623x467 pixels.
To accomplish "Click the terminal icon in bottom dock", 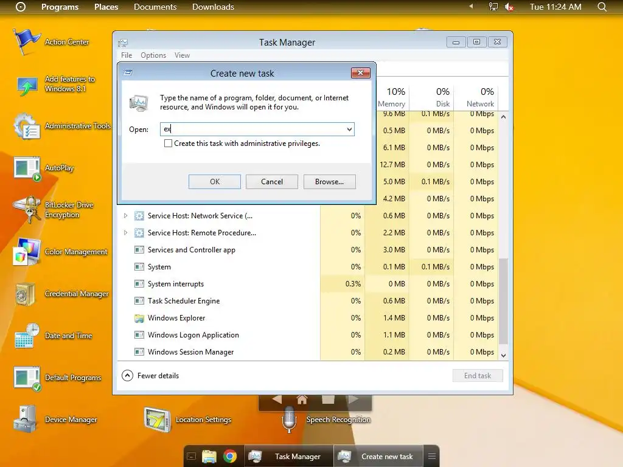I will pos(191,457).
